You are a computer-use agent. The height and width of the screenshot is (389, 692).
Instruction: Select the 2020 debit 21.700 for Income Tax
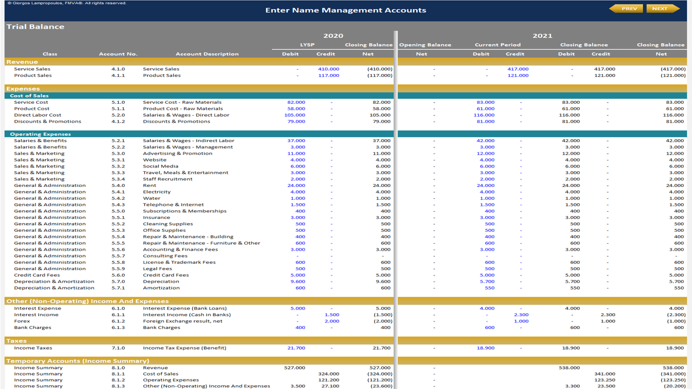pyautogui.click(x=296, y=348)
